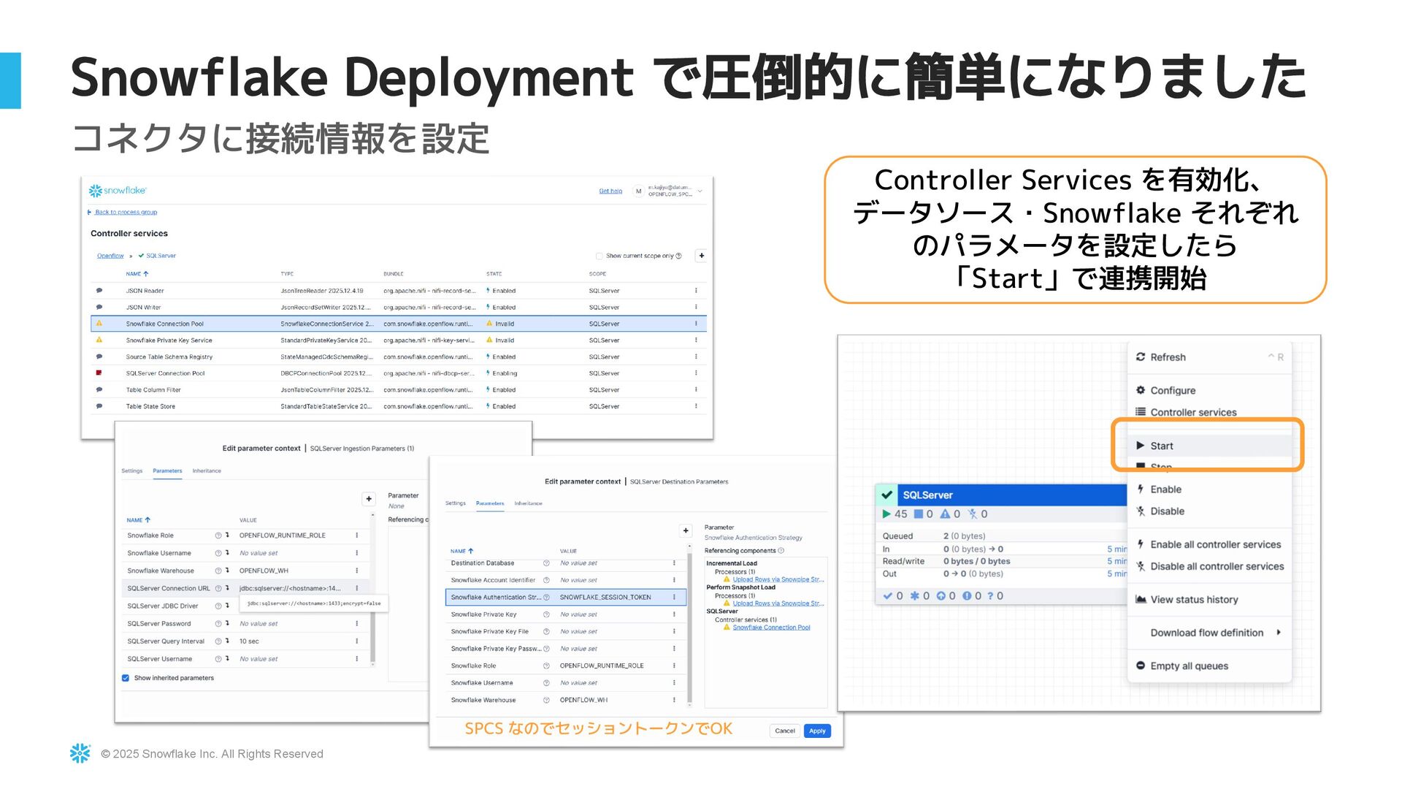1402x789 pixels.
Task: Click Refresh icon in the context menu
Action: click(x=1141, y=357)
